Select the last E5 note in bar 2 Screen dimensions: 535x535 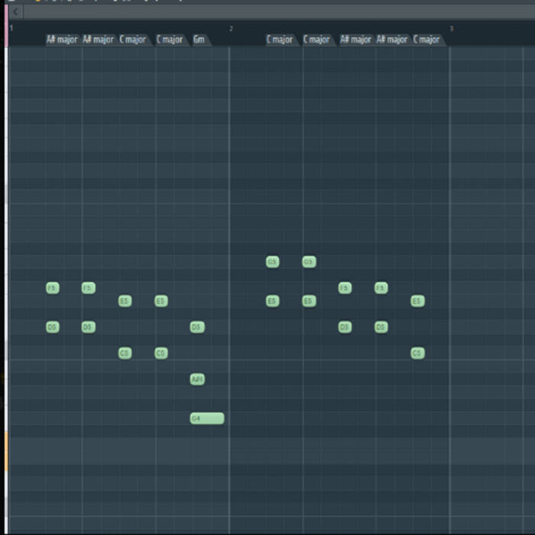[417, 301]
